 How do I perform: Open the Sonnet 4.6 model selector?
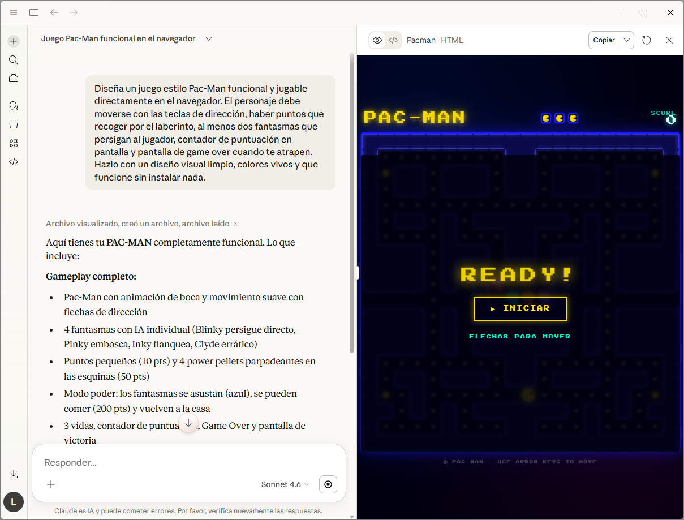coord(285,484)
